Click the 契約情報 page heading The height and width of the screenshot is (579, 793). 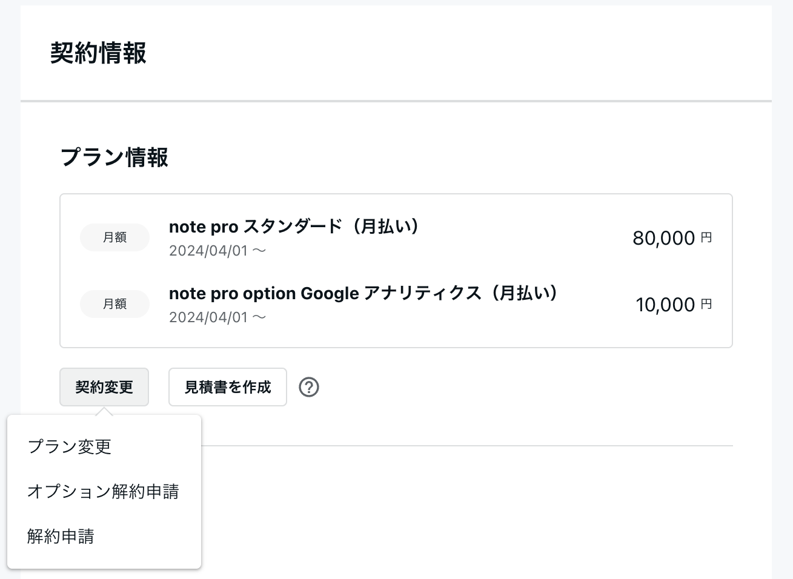coord(98,53)
